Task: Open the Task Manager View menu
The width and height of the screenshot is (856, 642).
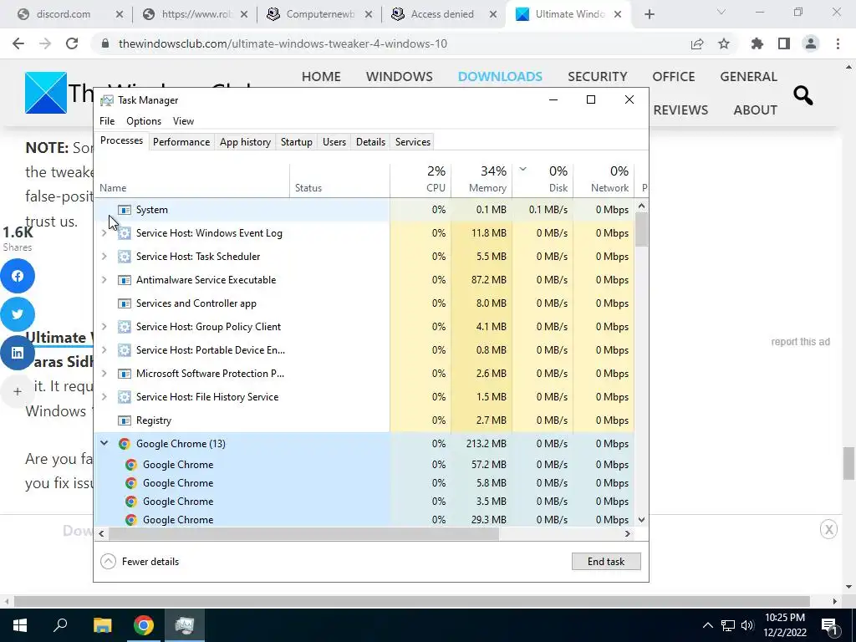Action: [x=183, y=121]
